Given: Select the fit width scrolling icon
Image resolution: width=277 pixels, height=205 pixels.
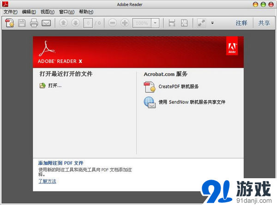Looking at the screenshot, I should tap(172, 23).
